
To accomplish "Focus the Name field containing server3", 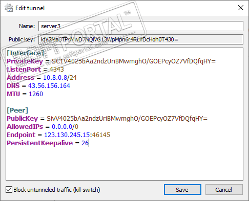I will 141,26.
